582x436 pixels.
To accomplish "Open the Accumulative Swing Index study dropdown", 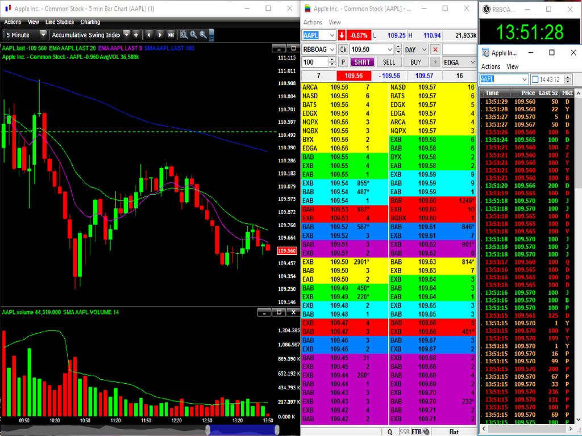I will pos(127,35).
